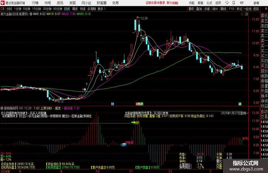Switch to the 周线 weekly tab
The width and height of the screenshot is (268, 173).
(75, 9)
